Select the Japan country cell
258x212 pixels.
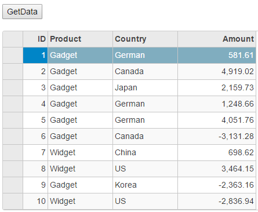click(x=145, y=87)
